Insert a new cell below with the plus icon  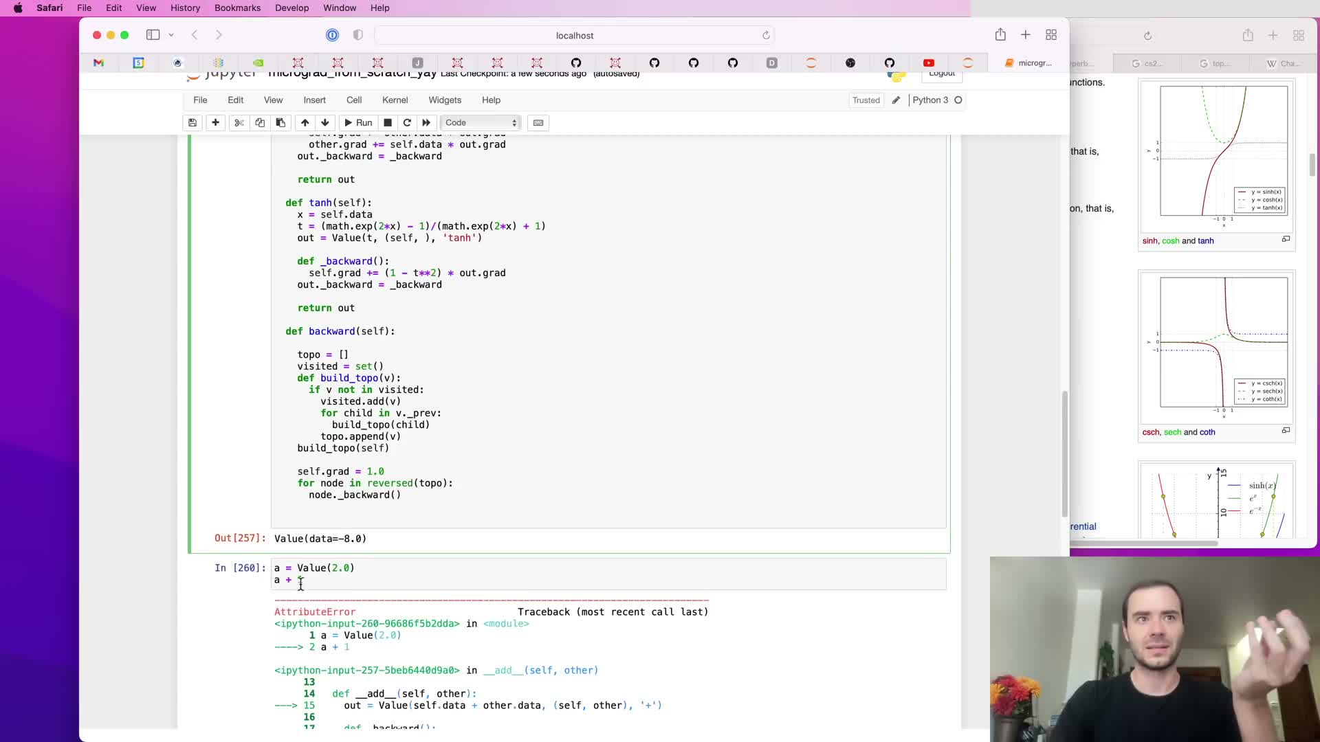pyautogui.click(x=215, y=122)
